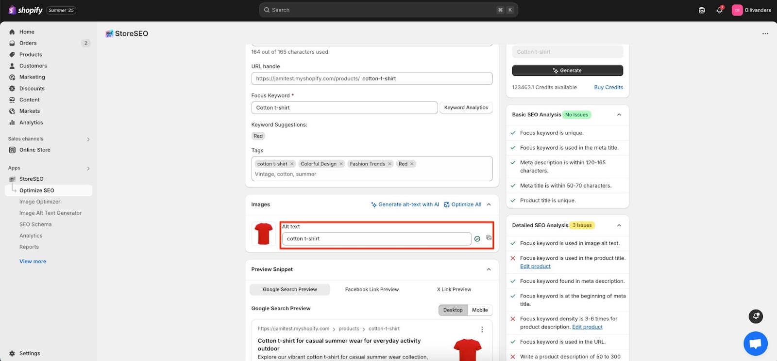Click Optimize All images

click(x=462, y=204)
